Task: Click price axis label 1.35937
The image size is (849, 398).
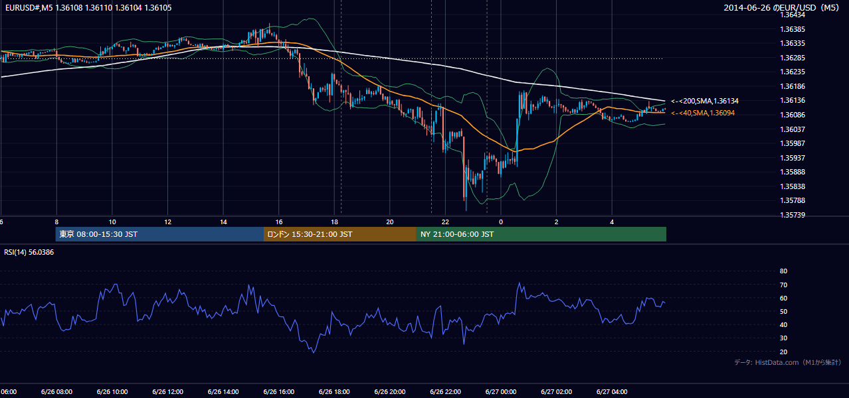Action: coord(792,157)
